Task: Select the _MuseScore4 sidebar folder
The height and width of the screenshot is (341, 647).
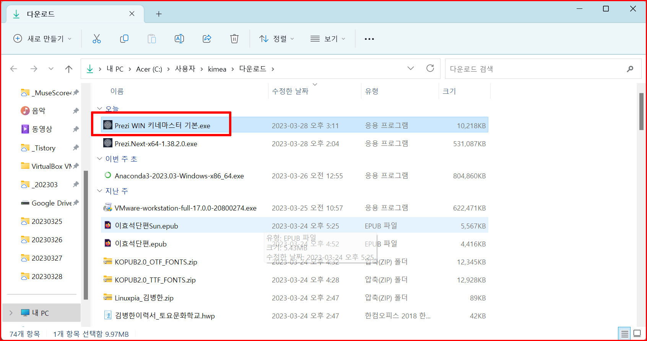Action: tap(46, 93)
